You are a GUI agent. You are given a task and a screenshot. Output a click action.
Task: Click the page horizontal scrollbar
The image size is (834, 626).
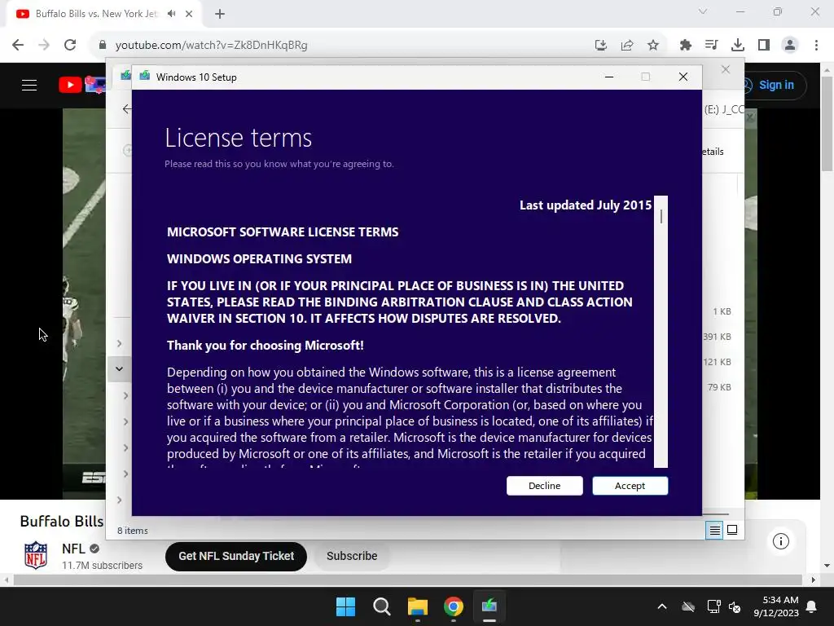407,580
